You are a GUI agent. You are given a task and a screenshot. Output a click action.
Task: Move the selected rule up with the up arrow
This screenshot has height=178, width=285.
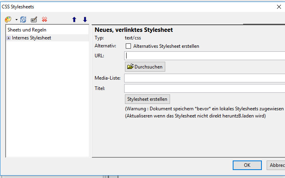click(x=74, y=20)
